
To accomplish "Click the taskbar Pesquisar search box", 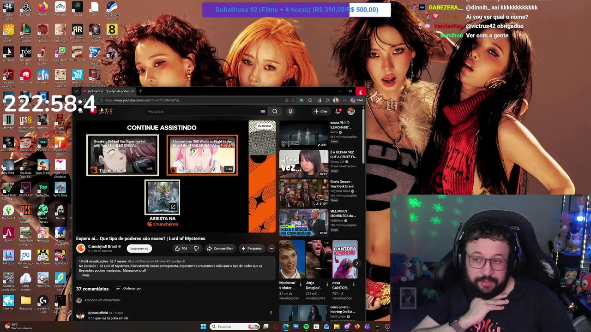I will (235, 326).
